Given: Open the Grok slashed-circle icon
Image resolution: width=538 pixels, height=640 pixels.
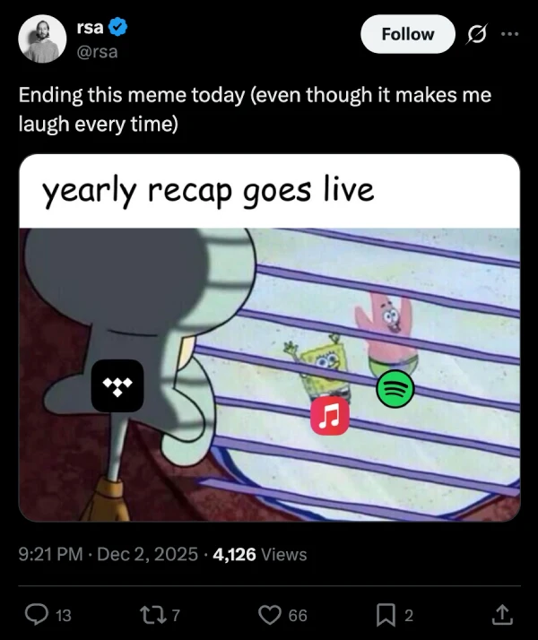Looking at the screenshot, I should click(476, 34).
